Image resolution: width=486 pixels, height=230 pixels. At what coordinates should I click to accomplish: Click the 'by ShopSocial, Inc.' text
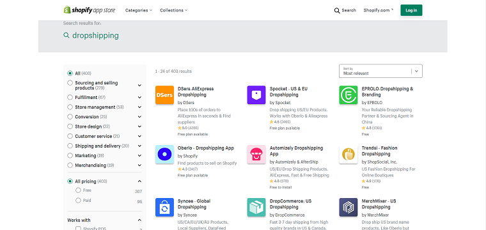click(379, 162)
